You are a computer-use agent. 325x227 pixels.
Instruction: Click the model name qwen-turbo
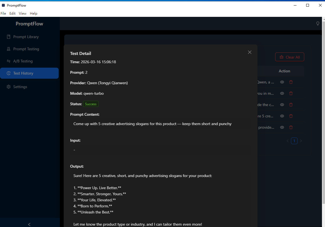tap(94, 93)
